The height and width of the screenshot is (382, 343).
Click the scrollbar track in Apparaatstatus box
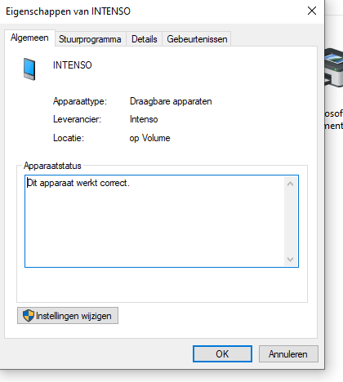pyautogui.click(x=290, y=221)
